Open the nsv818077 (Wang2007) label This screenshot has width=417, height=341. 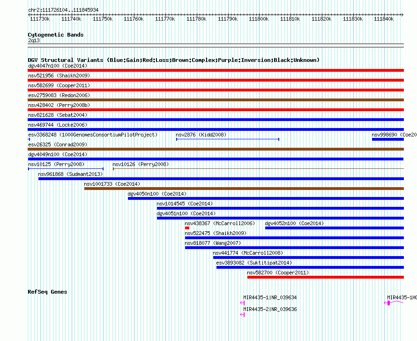point(213,243)
